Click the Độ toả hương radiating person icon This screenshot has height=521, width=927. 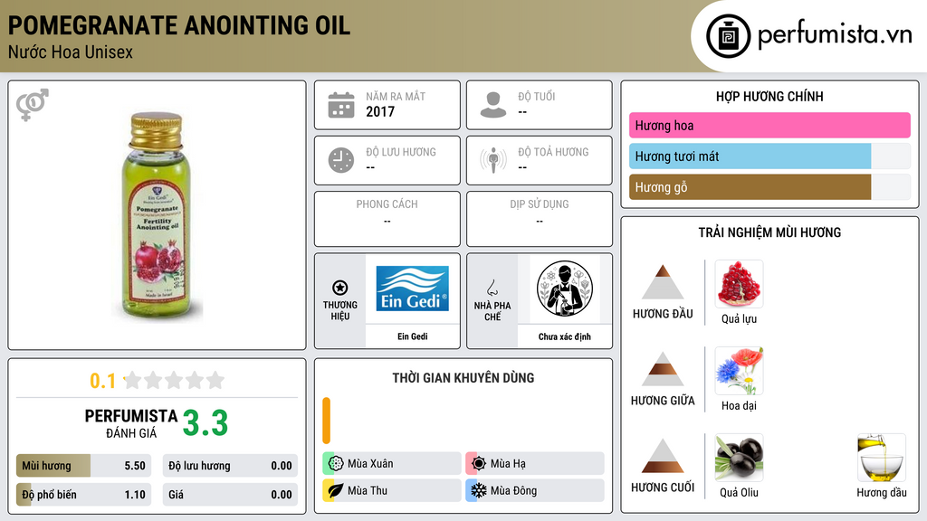493,160
